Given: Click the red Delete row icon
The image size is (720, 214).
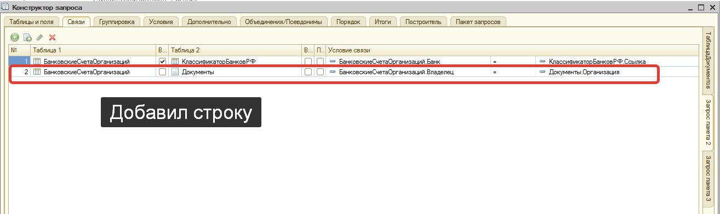Looking at the screenshot, I should coord(53,38).
